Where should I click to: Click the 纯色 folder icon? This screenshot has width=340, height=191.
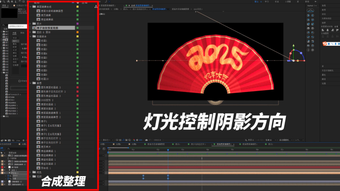(x=34, y=172)
